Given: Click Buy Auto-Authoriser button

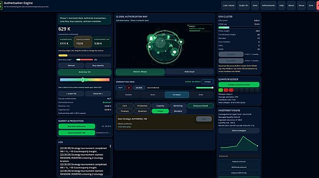Looking at the screenshot, I should tap(77, 126).
